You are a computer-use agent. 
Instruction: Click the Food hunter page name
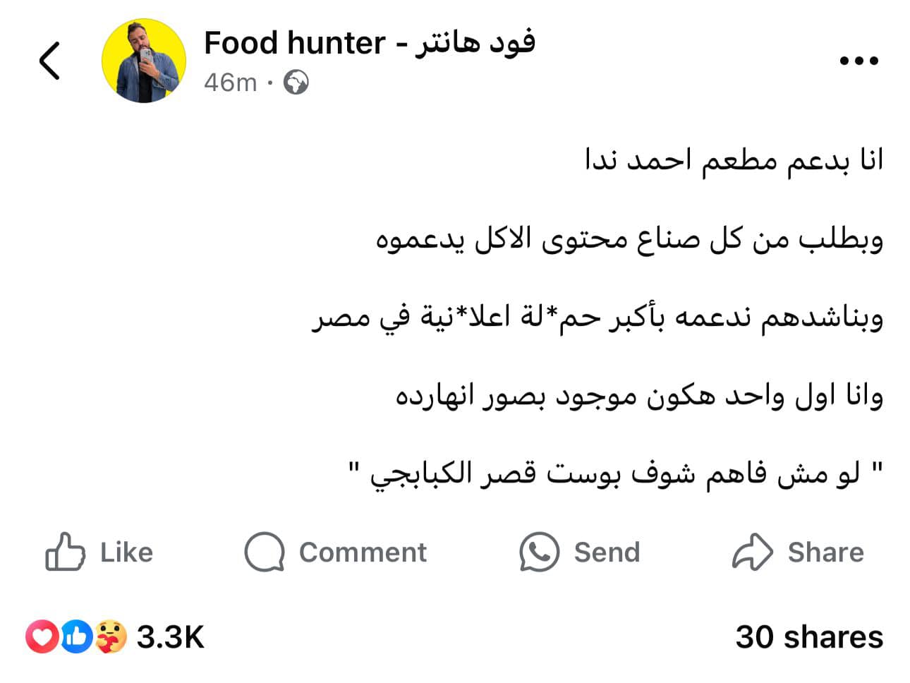click(x=370, y=43)
